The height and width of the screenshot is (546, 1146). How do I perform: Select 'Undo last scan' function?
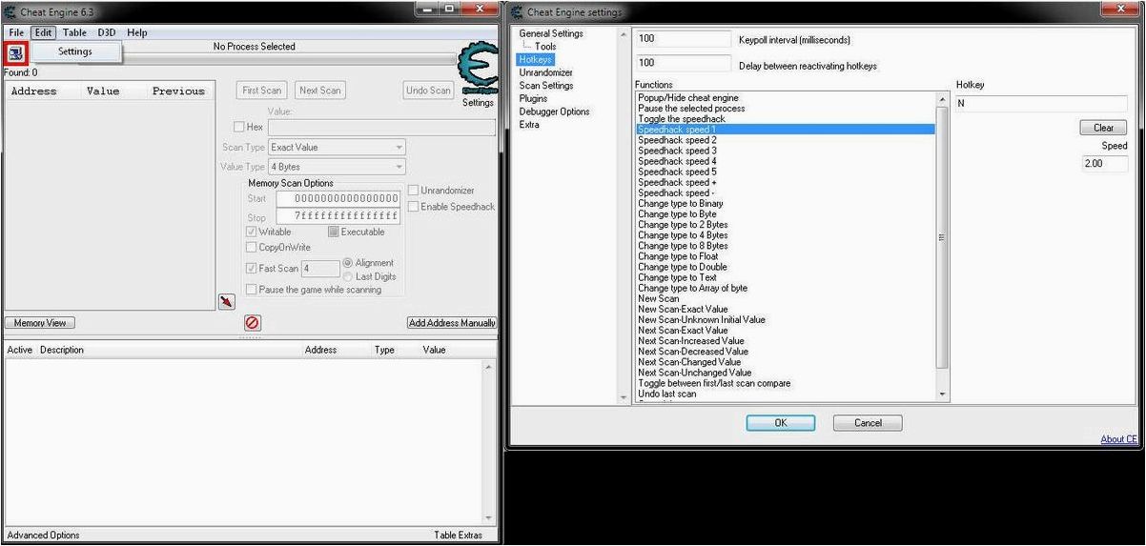[786, 394]
